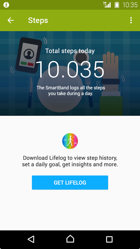Tap the H+ signal strength icon

click(x=107, y=5)
